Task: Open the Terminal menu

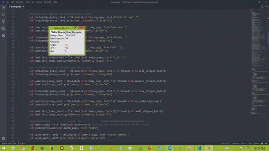Action: 47,2
